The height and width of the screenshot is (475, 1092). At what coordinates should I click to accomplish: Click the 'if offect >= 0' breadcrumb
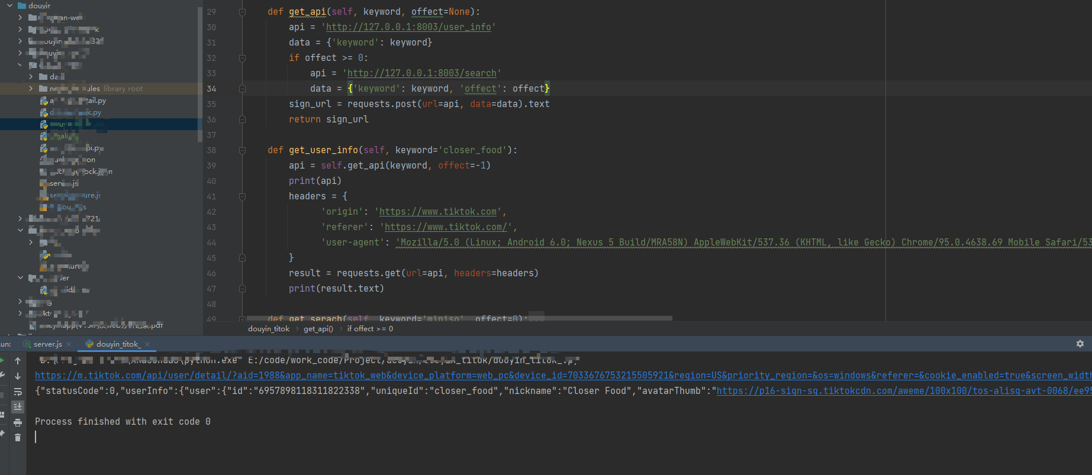click(x=370, y=329)
